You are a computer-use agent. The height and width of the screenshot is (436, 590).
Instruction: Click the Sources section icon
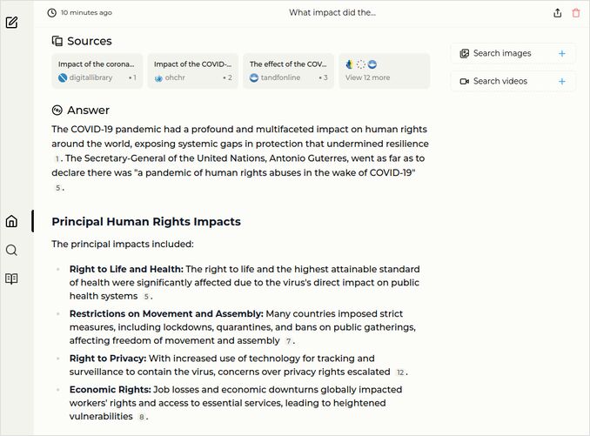pyautogui.click(x=57, y=41)
